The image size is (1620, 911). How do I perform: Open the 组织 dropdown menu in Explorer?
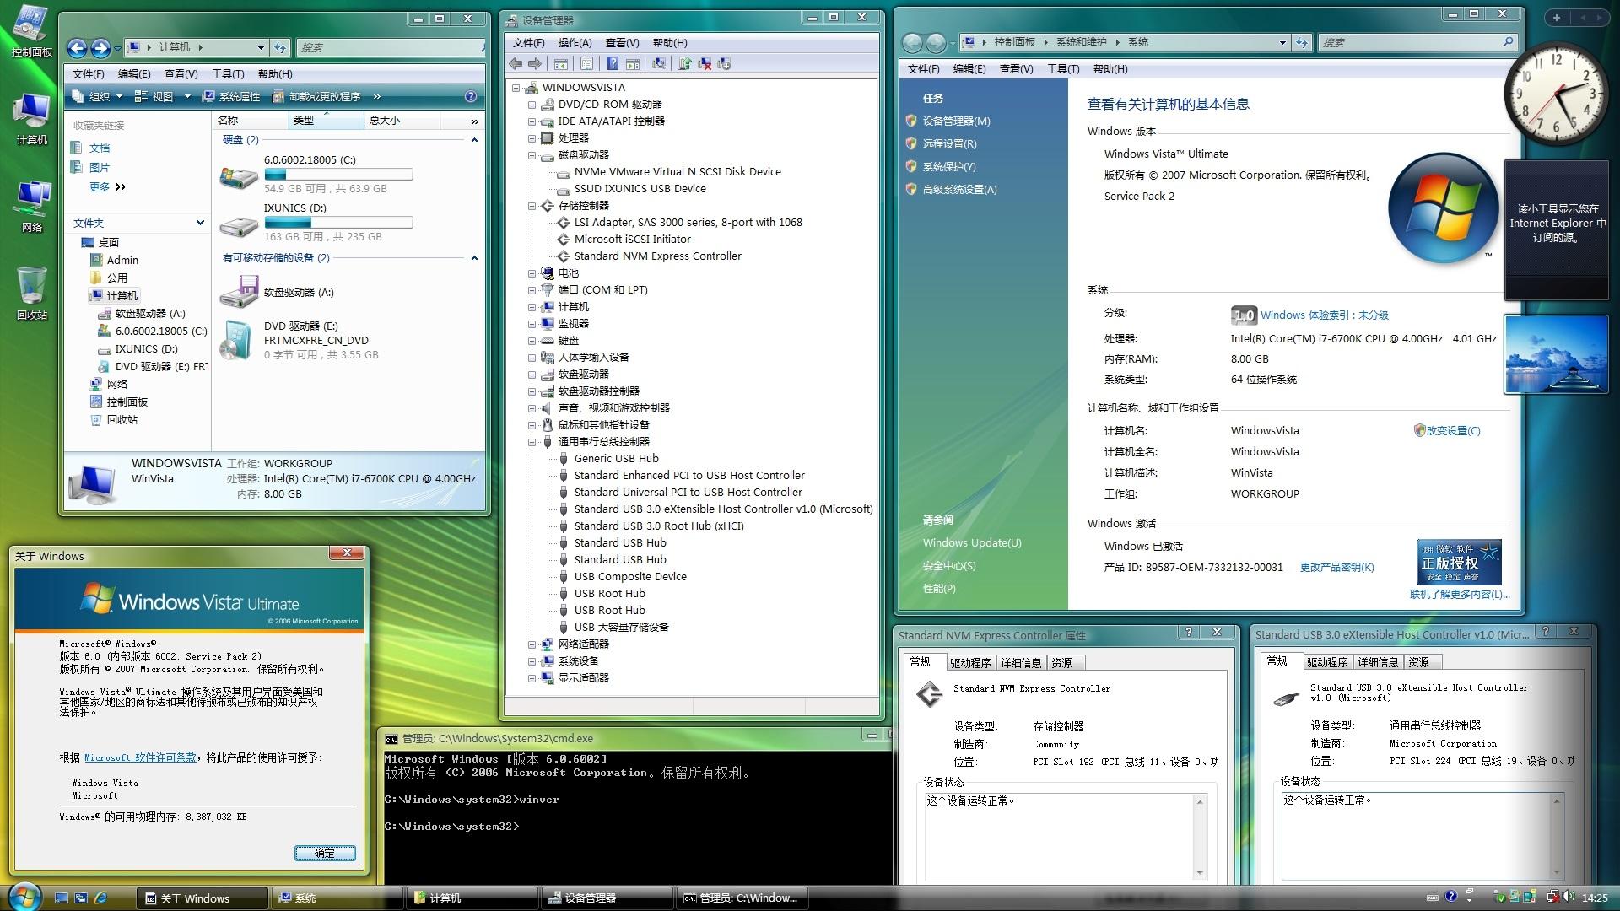point(100,96)
